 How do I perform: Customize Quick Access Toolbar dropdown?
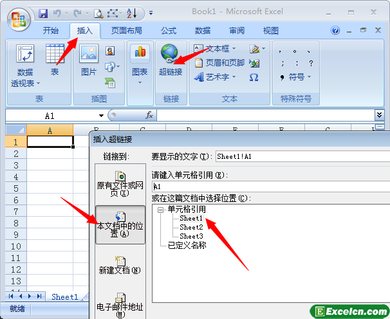click(x=151, y=13)
